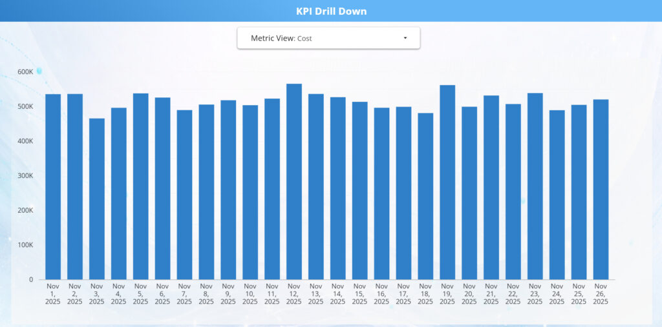Select the tallest bar on Nov 12, 2025

(294, 181)
